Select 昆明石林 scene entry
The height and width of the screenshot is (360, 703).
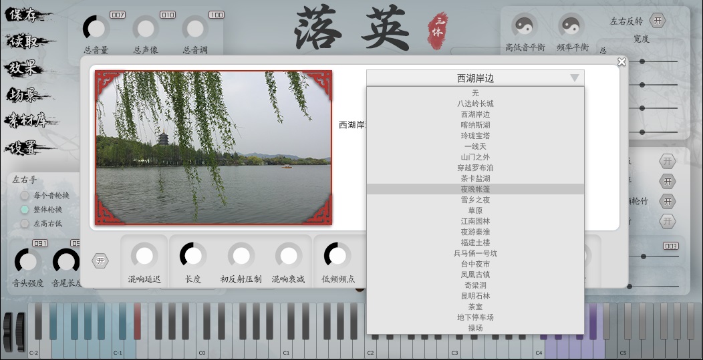[475, 296]
